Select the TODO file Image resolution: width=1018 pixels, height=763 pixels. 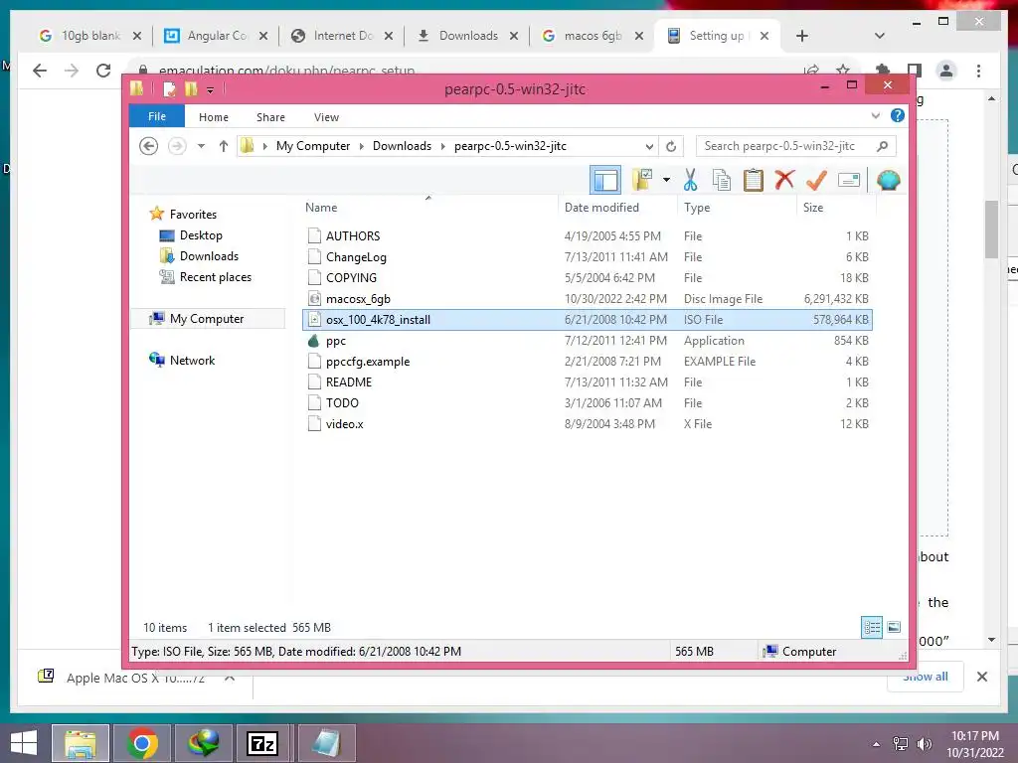tap(587, 402)
